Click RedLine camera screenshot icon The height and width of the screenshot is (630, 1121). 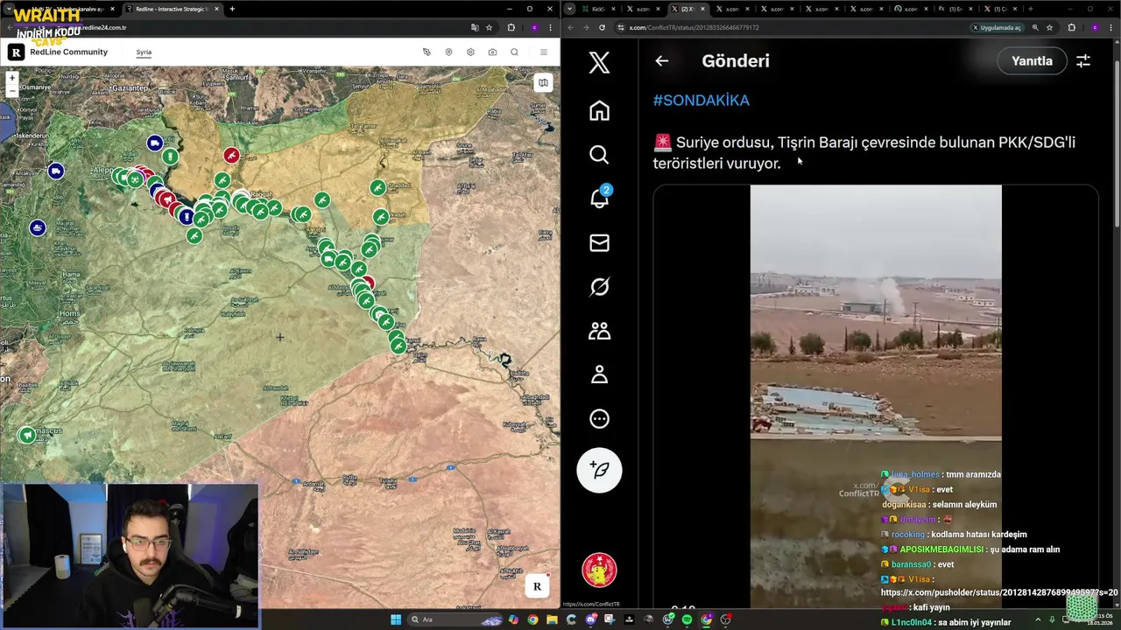(x=492, y=52)
